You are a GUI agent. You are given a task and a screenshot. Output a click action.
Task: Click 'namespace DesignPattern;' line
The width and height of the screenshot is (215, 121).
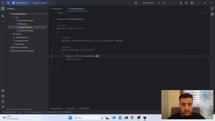[x=71, y=19]
